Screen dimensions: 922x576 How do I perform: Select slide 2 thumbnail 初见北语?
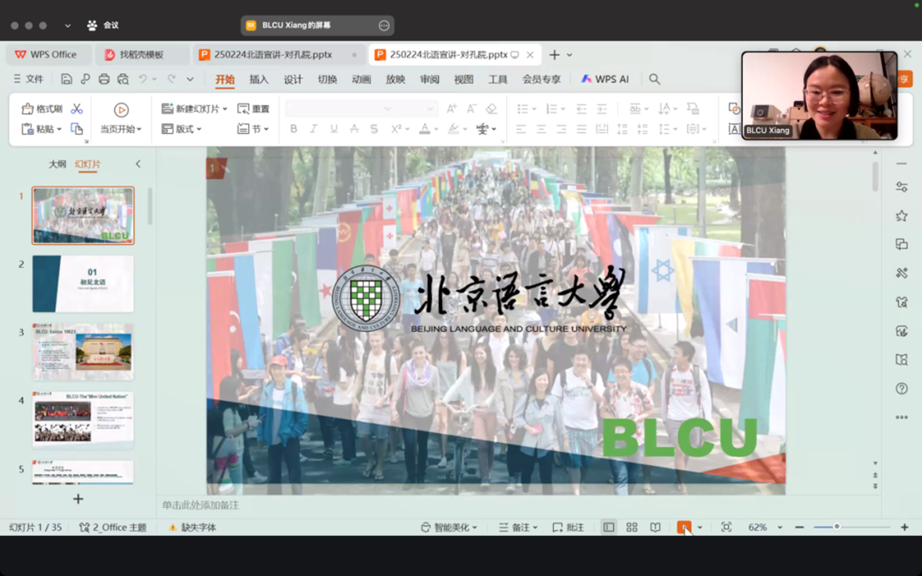point(83,284)
